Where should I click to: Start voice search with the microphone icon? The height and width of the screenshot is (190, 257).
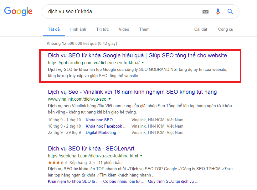(218, 12)
